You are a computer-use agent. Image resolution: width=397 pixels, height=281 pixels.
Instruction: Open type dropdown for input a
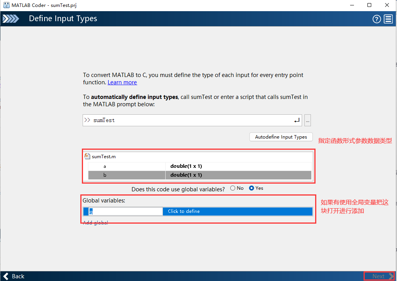coord(238,166)
